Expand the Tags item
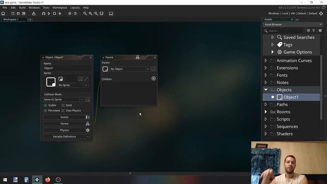The width and height of the screenshot is (327, 184). [272, 44]
